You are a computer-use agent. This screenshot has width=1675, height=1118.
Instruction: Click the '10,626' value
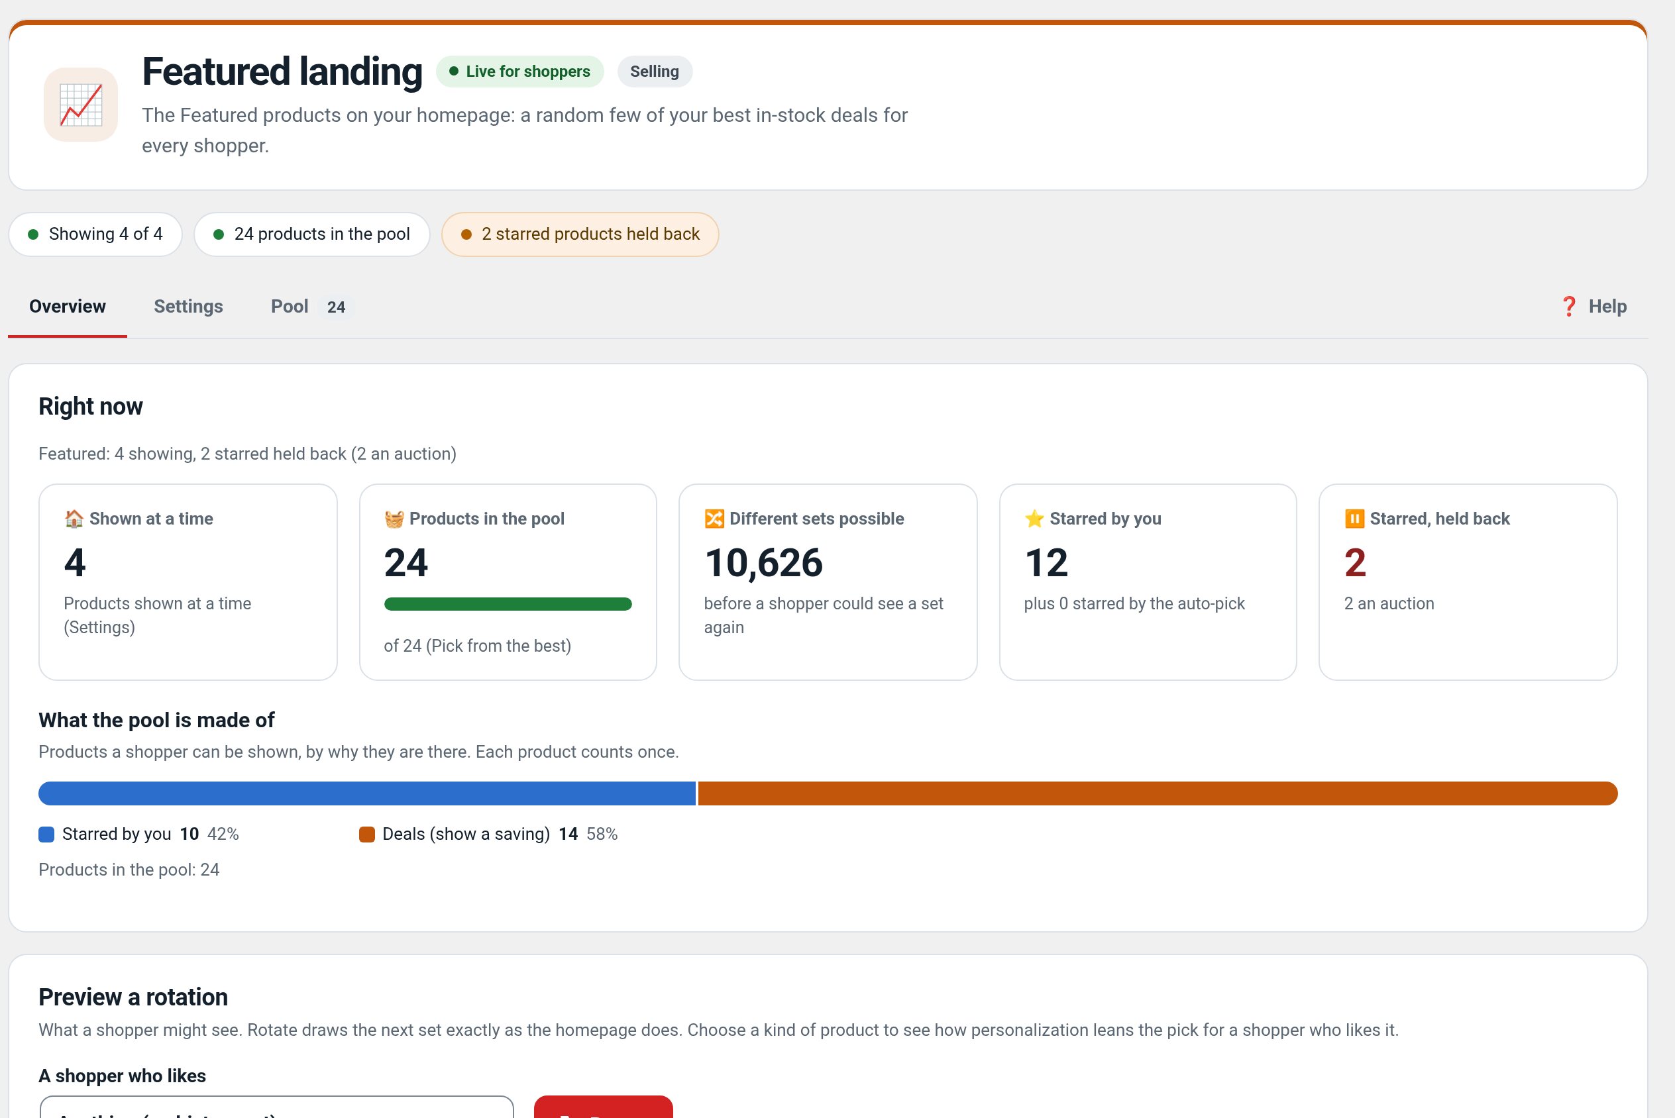tap(763, 562)
